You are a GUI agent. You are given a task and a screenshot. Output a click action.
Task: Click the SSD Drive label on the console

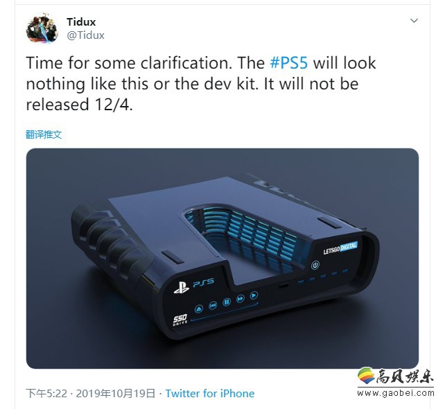tap(180, 320)
